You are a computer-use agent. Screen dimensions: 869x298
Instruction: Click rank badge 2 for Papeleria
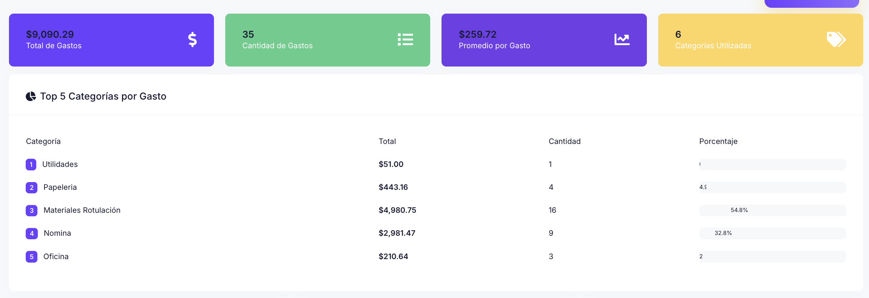click(32, 188)
